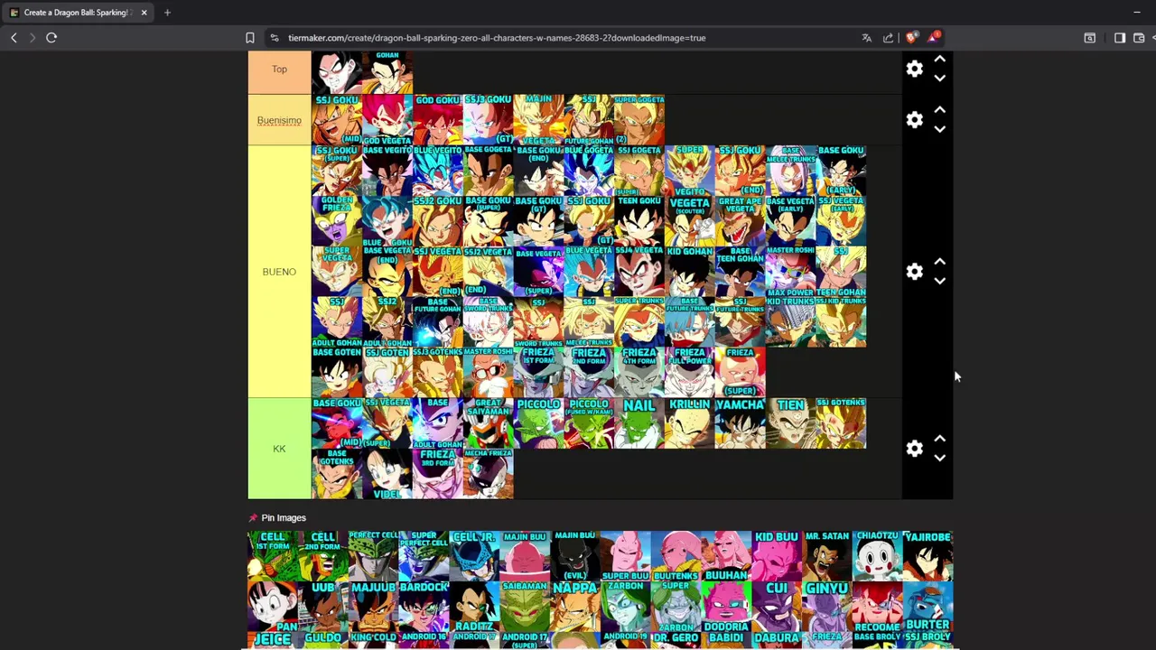Pick the Cell Jr. image from the pool

click(474, 556)
